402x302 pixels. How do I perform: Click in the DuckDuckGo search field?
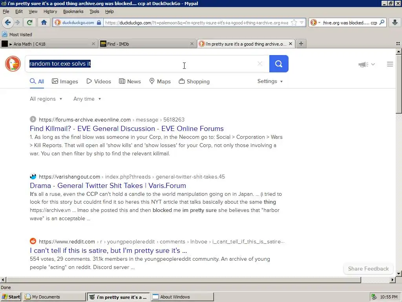tap(147, 64)
